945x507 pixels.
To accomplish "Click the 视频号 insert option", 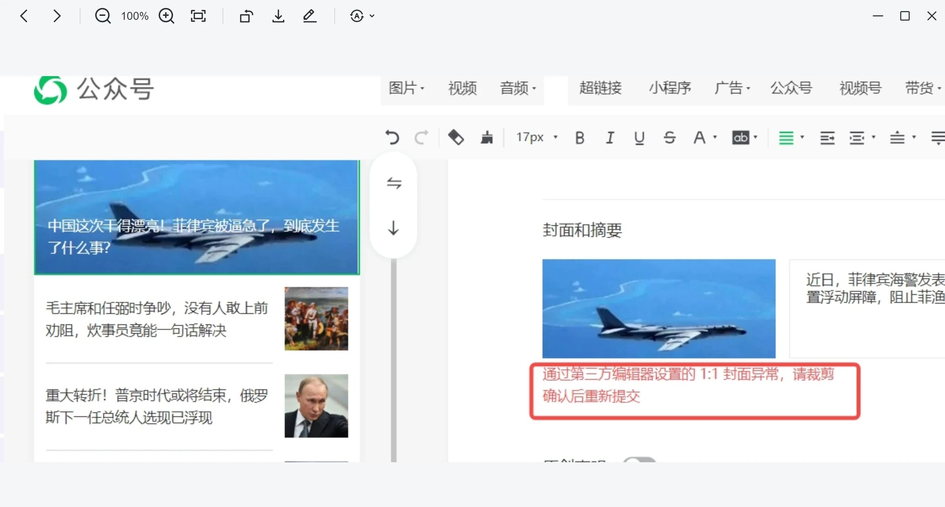I will 860,88.
